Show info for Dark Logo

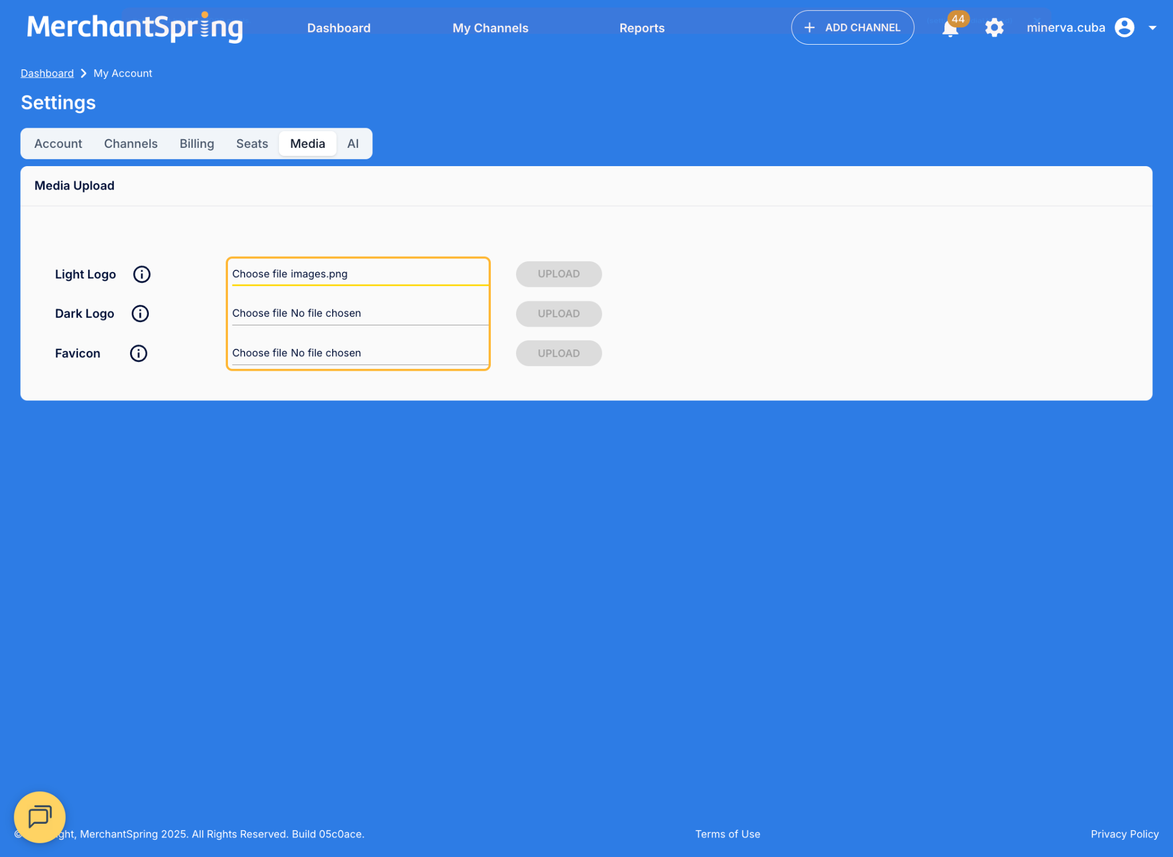140,314
